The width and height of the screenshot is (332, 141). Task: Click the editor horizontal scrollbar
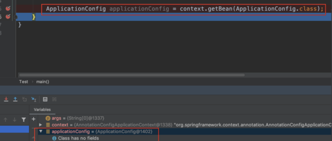click(x=132, y=75)
